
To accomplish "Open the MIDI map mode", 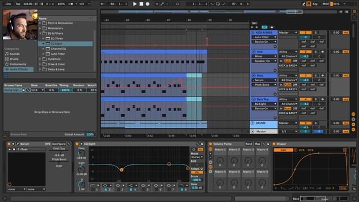I will (x=325, y=4).
